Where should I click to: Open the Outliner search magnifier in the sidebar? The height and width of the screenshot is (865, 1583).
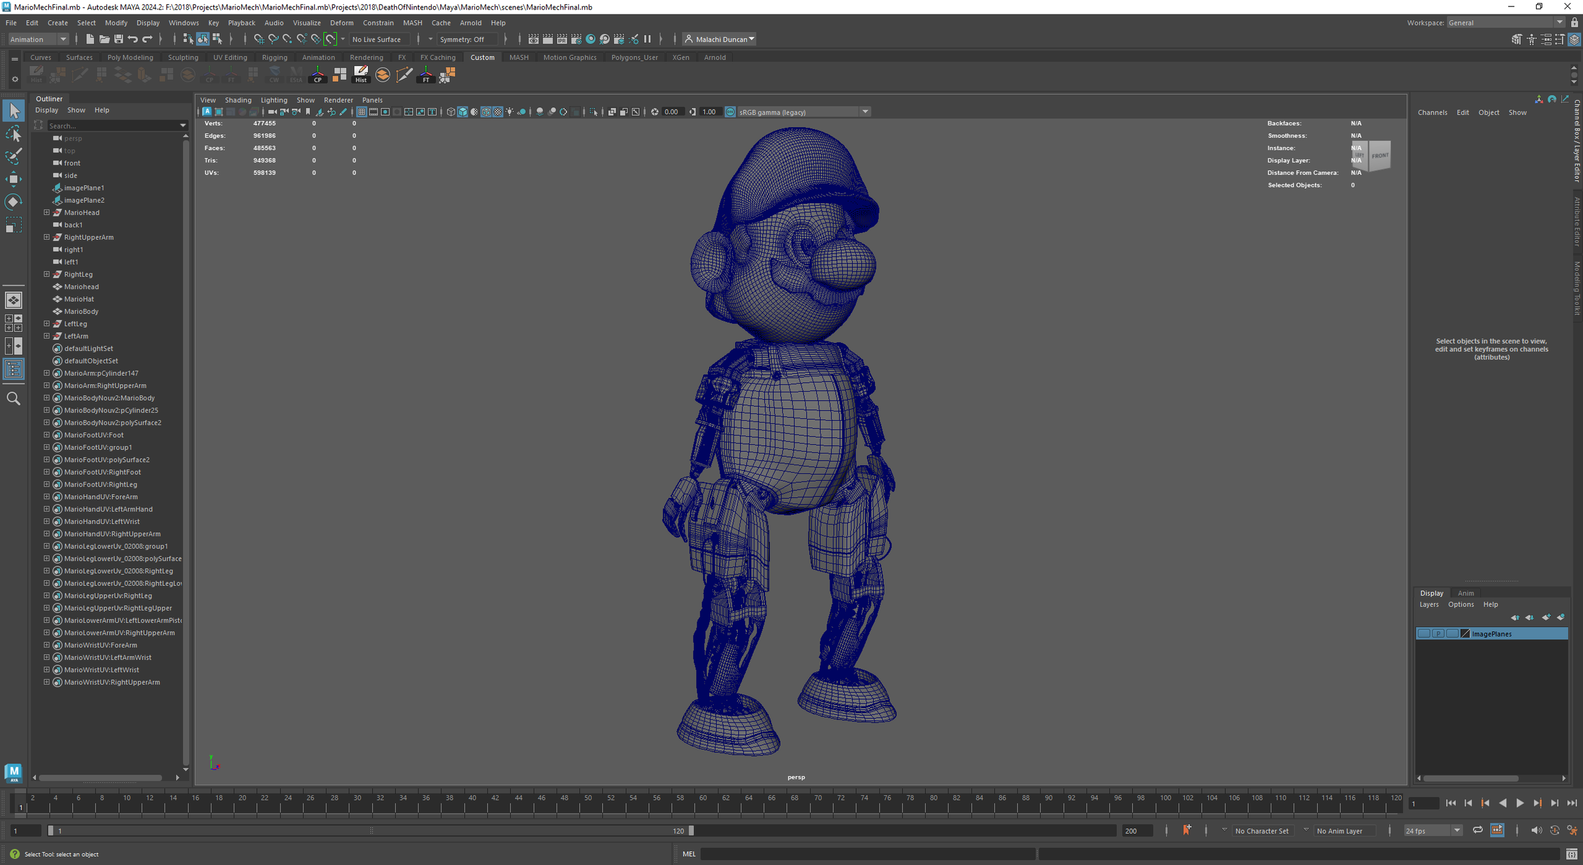click(x=13, y=398)
